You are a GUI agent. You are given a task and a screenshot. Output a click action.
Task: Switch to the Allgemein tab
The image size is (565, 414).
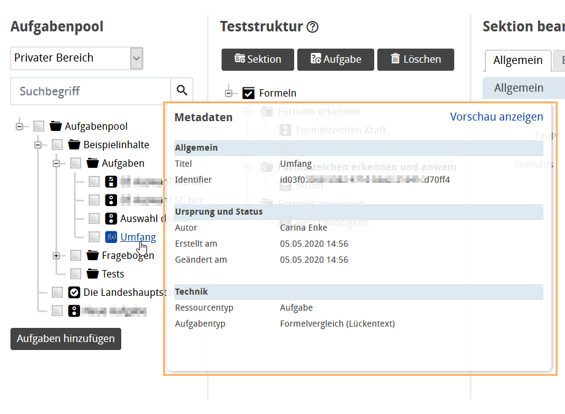518,60
